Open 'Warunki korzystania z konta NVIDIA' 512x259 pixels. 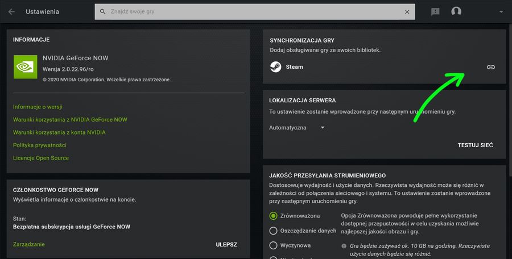[59, 132]
